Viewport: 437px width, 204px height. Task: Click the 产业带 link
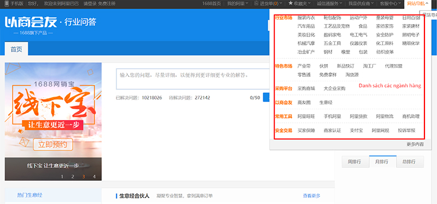[x=304, y=66]
